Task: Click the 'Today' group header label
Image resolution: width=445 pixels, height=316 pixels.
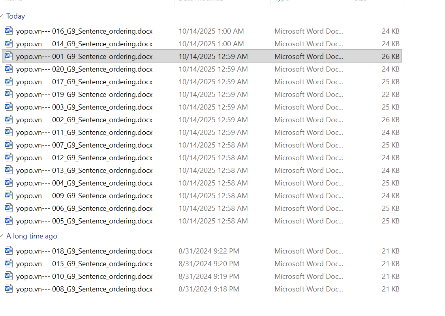Action: tap(16, 16)
